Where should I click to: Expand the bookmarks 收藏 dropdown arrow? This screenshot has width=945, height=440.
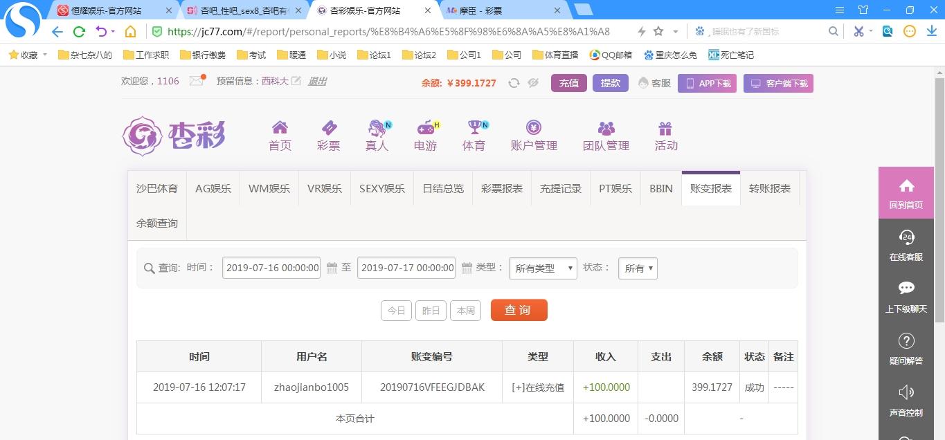coord(45,55)
